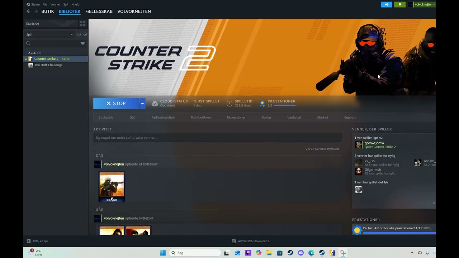This screenshot has height=258, width=459.
Task: Go to the BIBLIOTEK tab
Action: [x=70, y=11]
